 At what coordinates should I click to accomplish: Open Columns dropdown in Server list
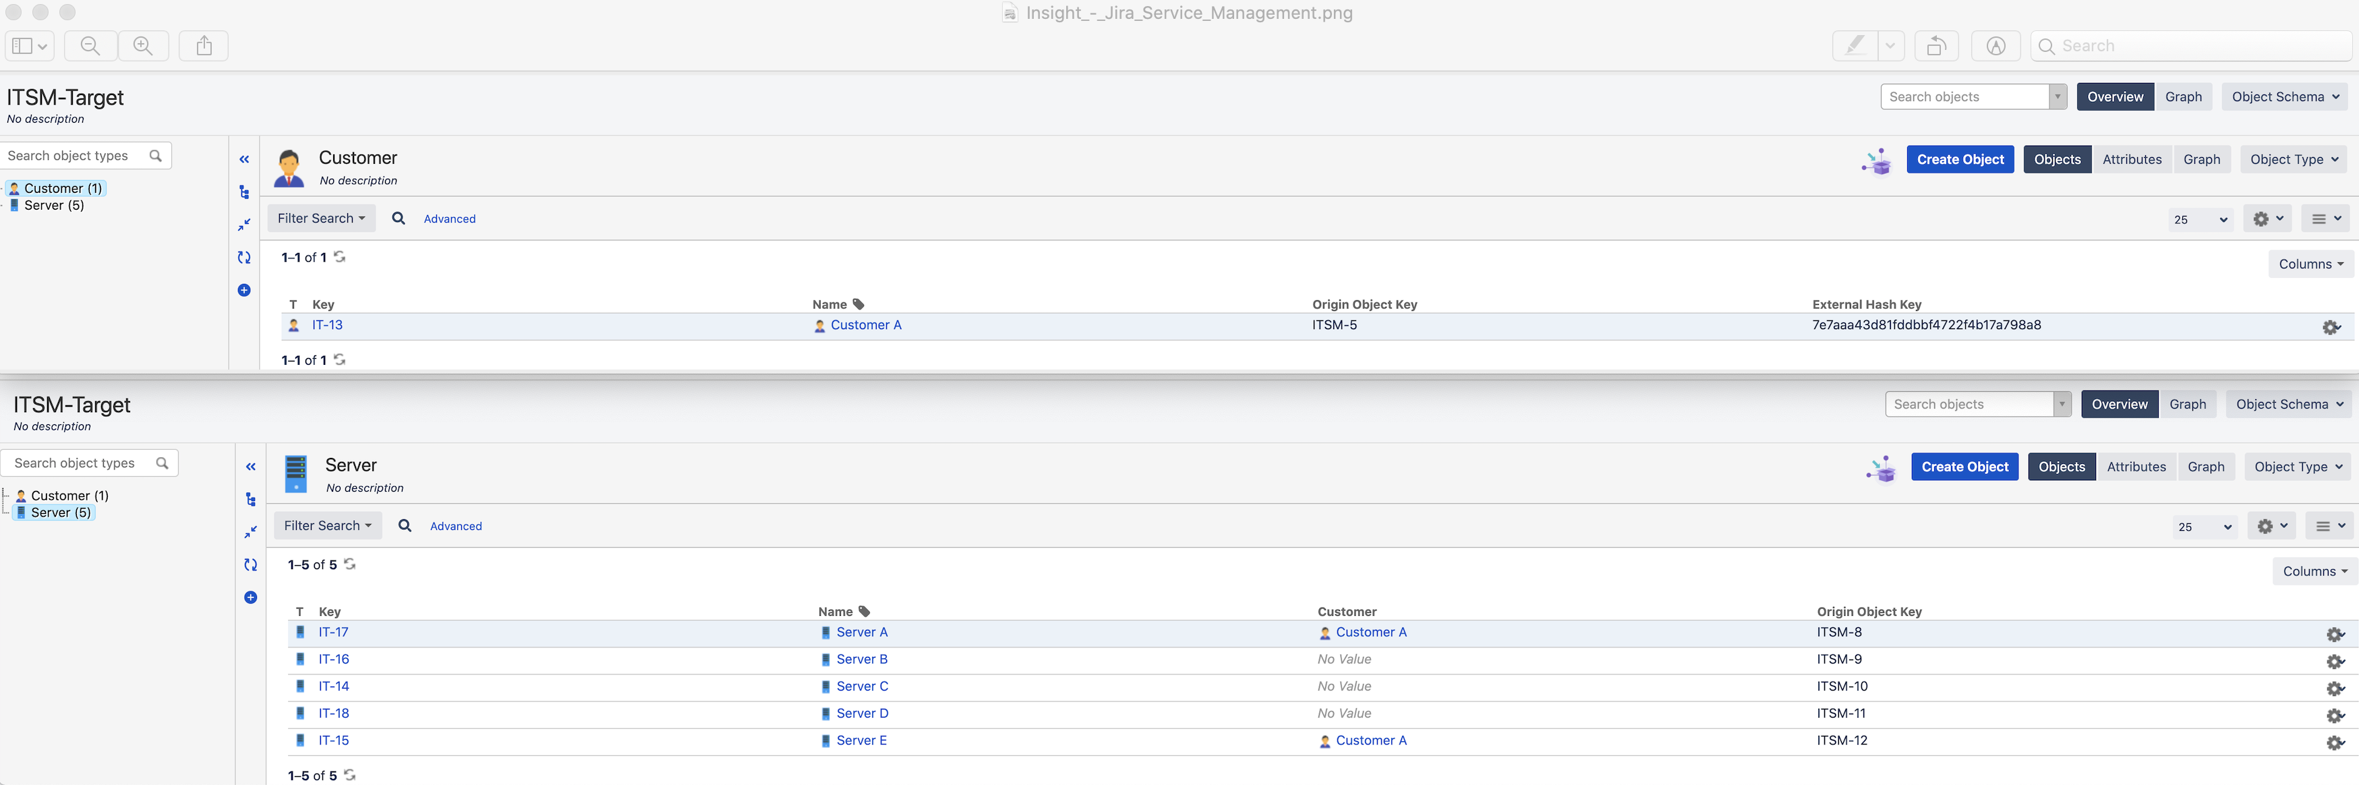tap(2314, 572)
